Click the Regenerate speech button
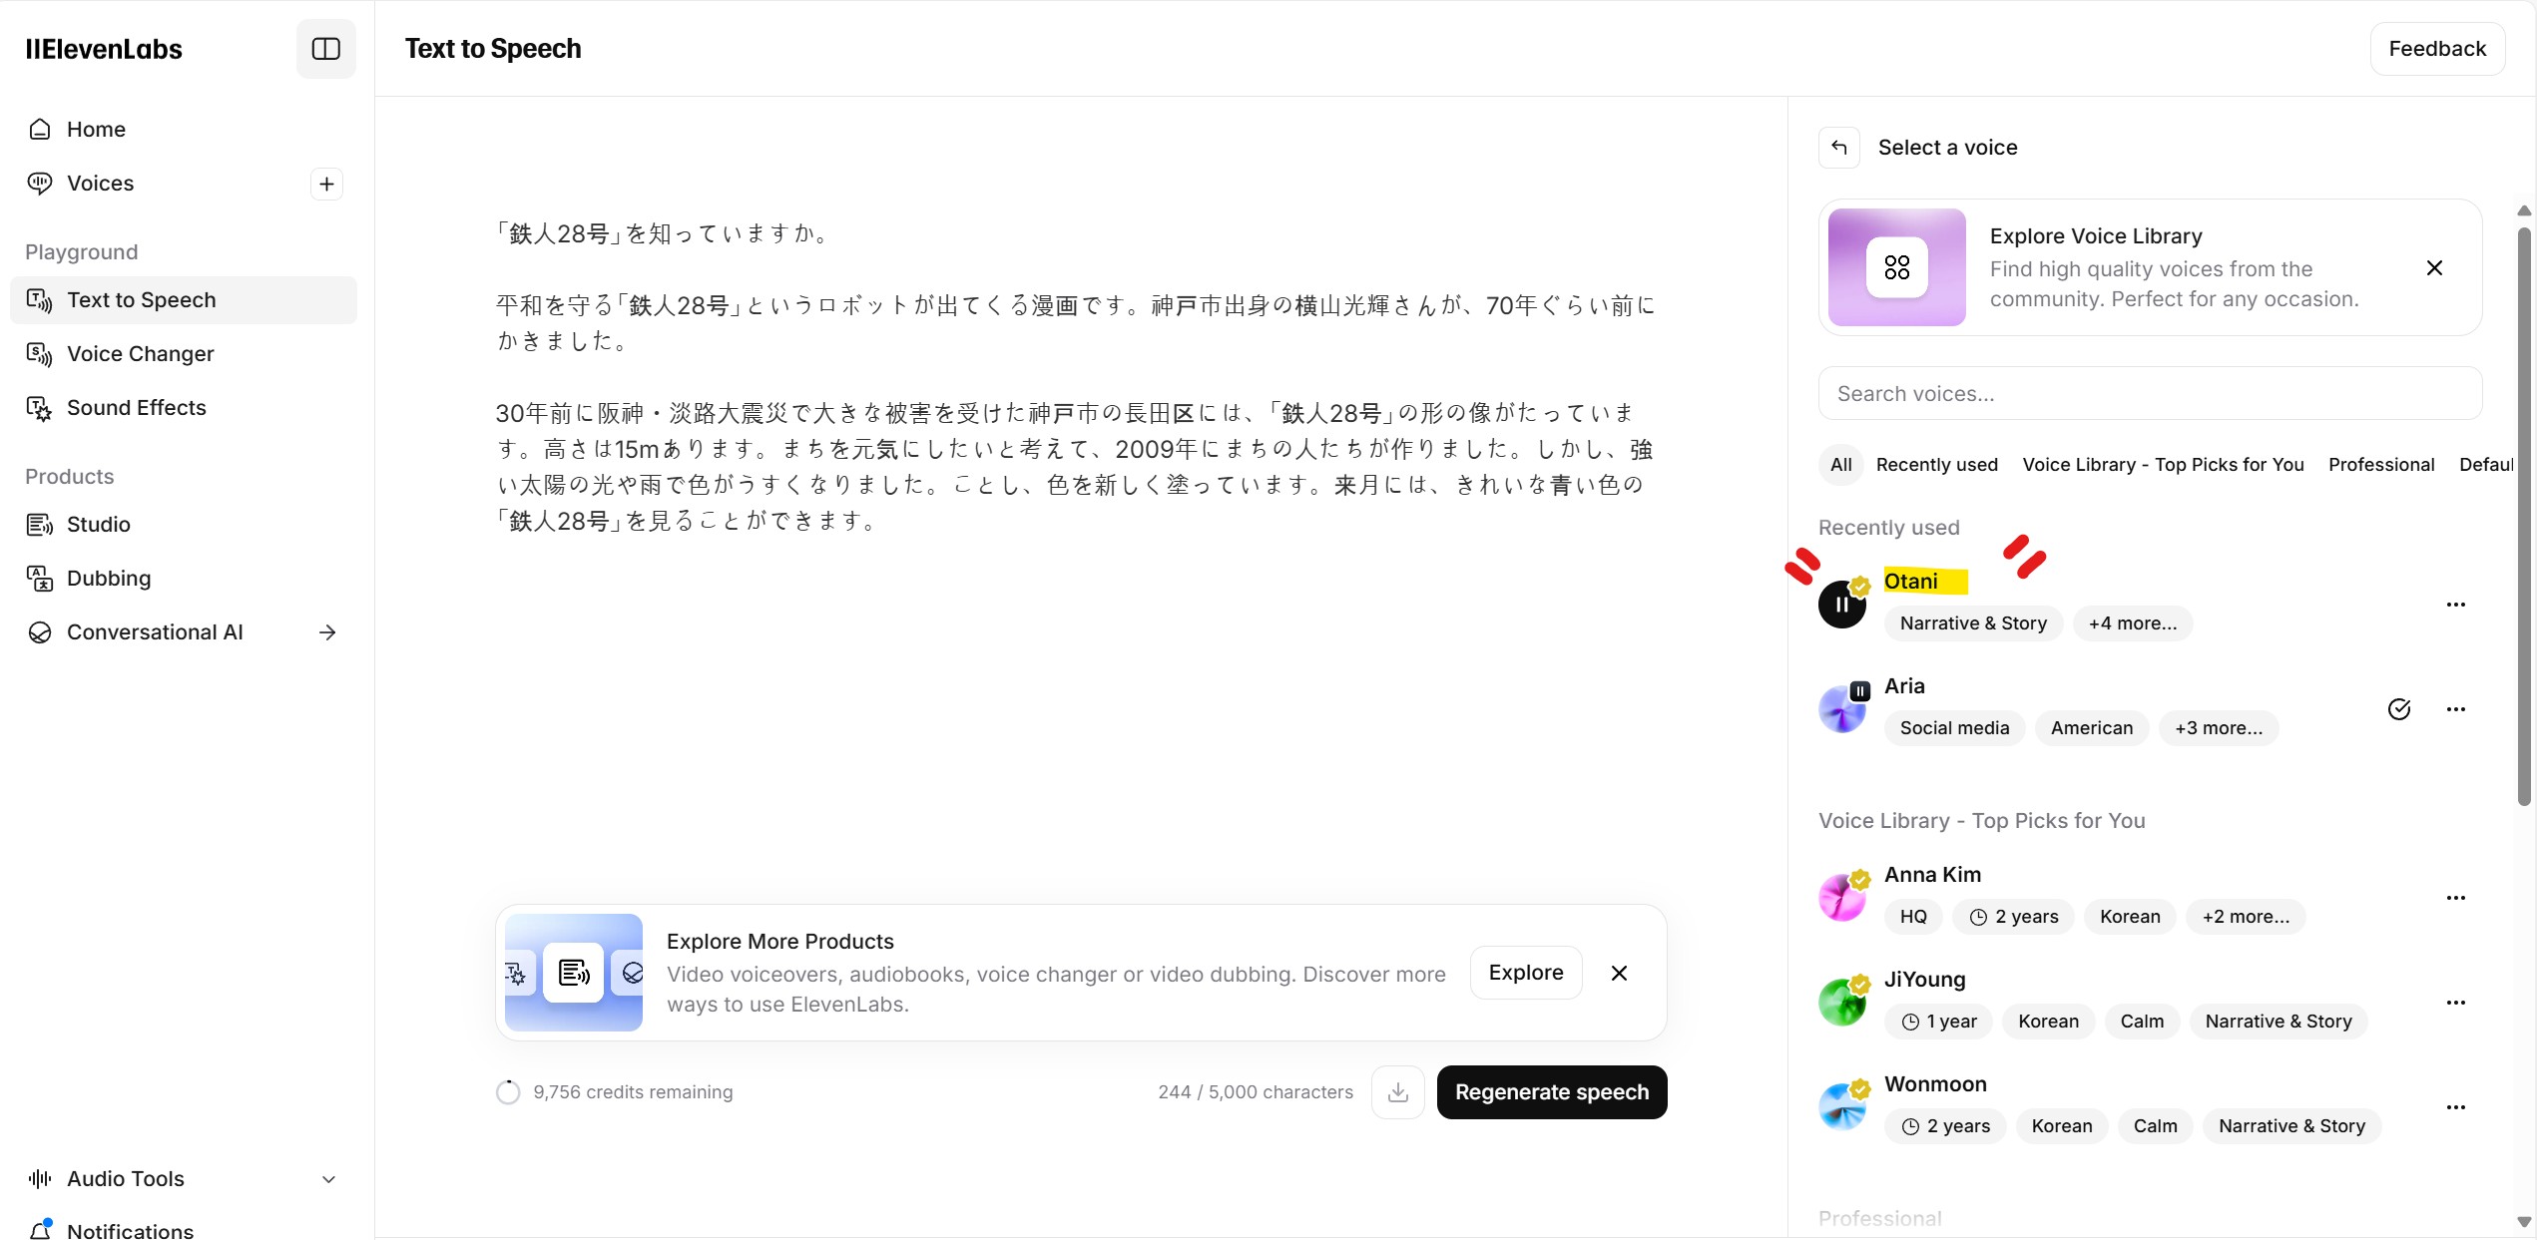 [x=1552, y=1092]
